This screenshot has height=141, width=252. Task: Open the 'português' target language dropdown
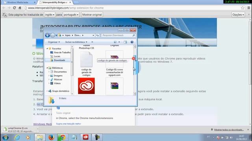click(71, 15)
